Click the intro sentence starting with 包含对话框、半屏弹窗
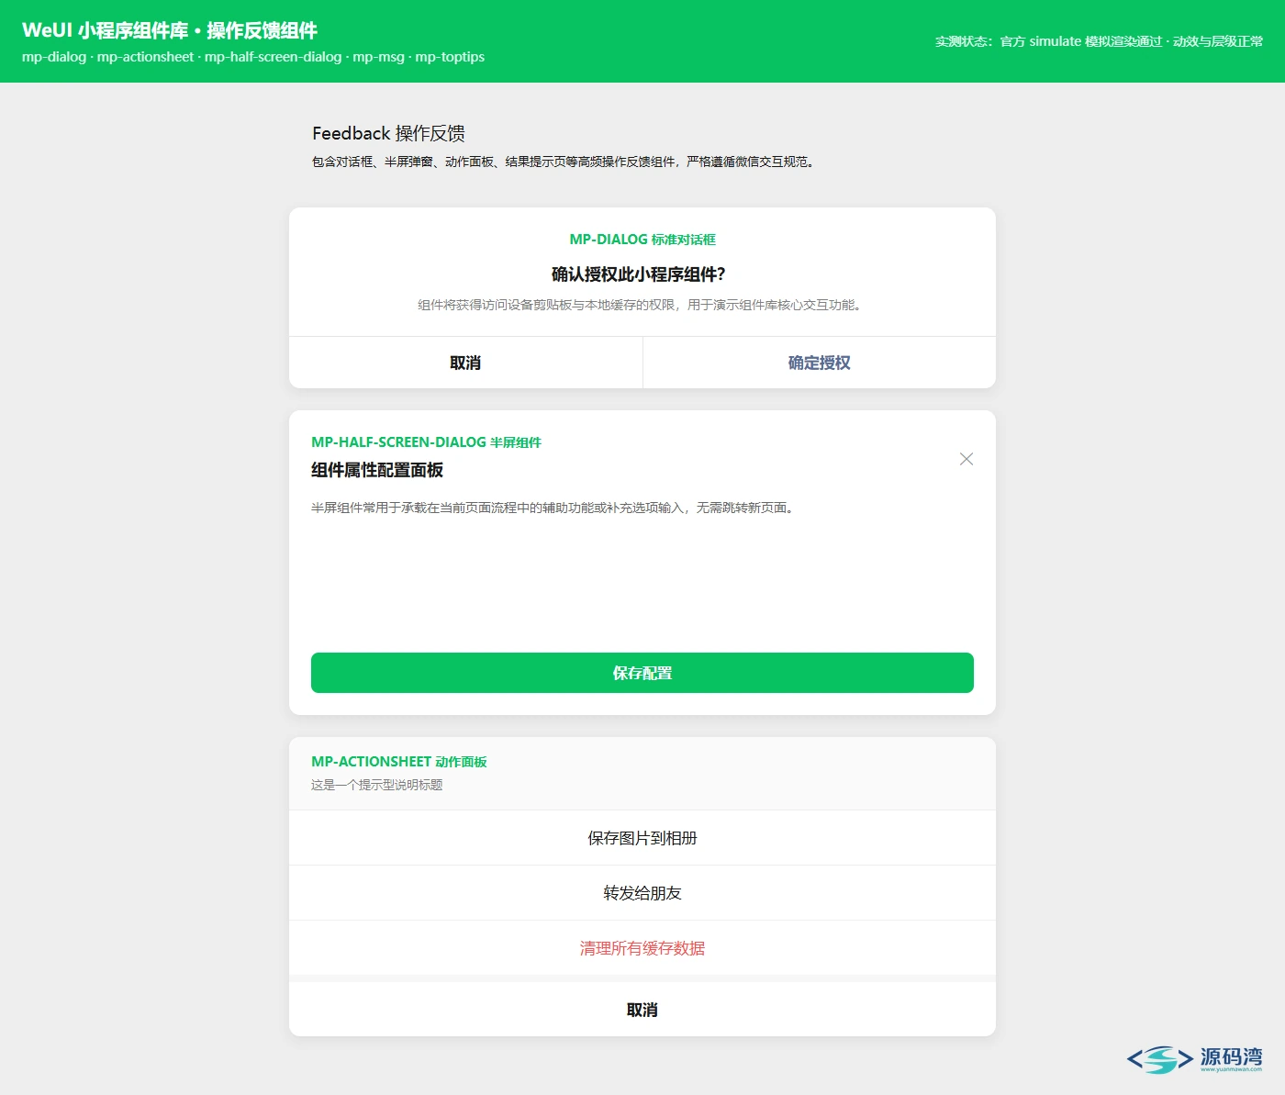This screenshot has width=1285, height=1095. [564, 162]
